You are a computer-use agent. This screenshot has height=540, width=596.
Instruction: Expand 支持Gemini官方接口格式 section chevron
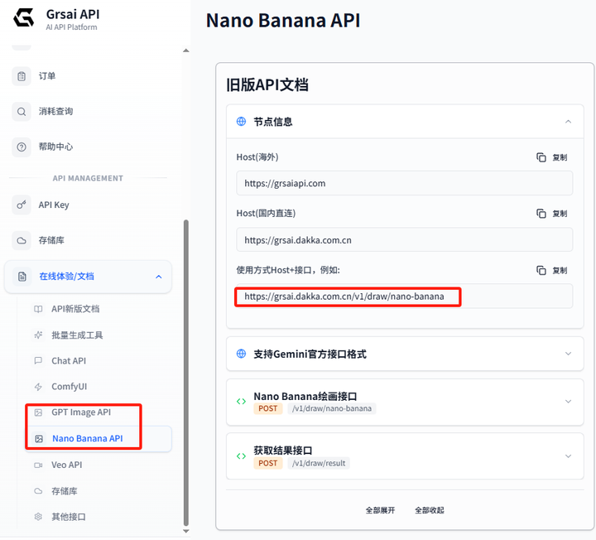click(x=568, y=354)
